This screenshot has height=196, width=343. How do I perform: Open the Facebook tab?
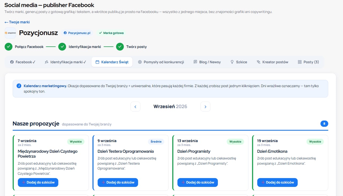coord(23,62)
